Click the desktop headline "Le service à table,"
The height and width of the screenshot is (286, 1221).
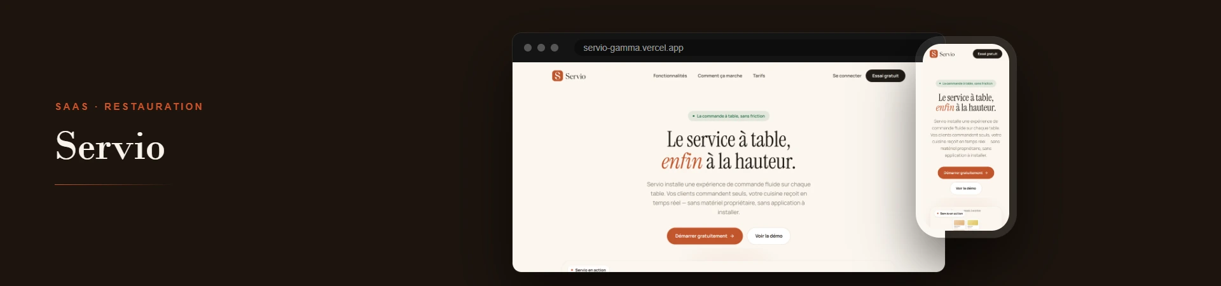coord(728,139)
